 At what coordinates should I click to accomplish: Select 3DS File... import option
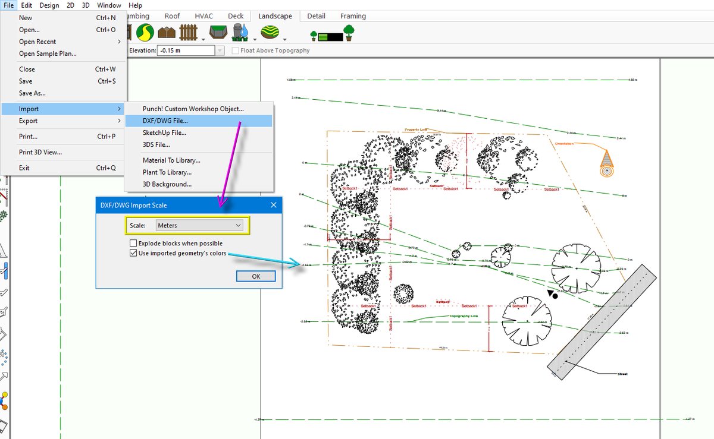point(199,144)
